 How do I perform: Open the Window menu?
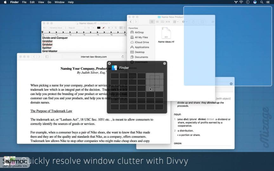59,2
